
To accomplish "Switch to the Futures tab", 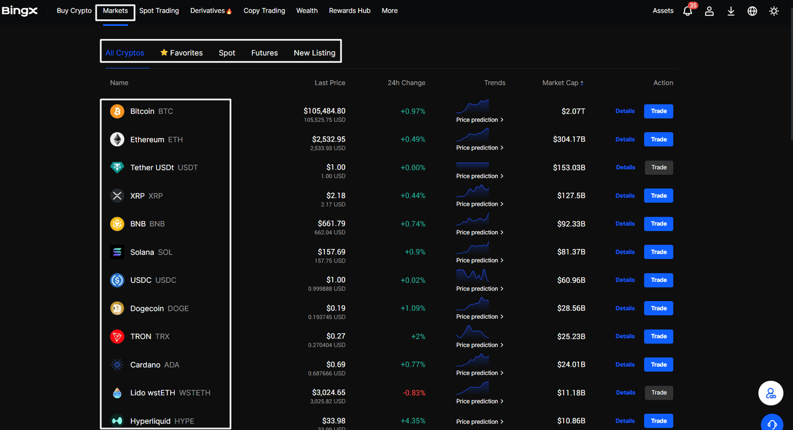I will (x=265, y=53).
